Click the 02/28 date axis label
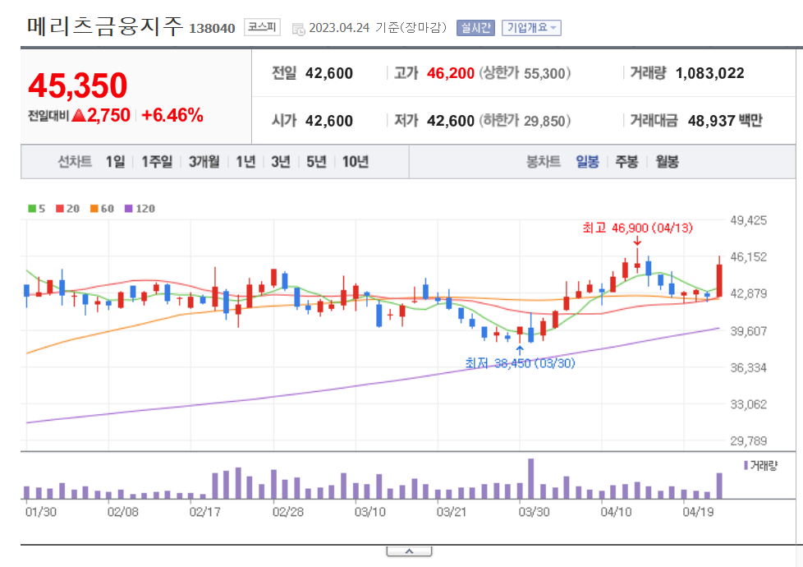Image resolution: width=803 pixels, height=567 pixels. pos(288,512)
